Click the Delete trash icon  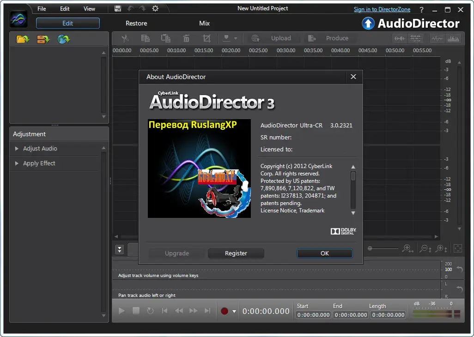pos(186,38)
